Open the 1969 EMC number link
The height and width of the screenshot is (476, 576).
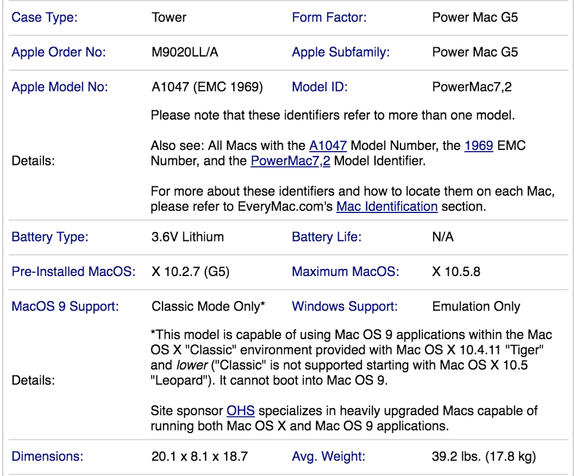point(478,146)
